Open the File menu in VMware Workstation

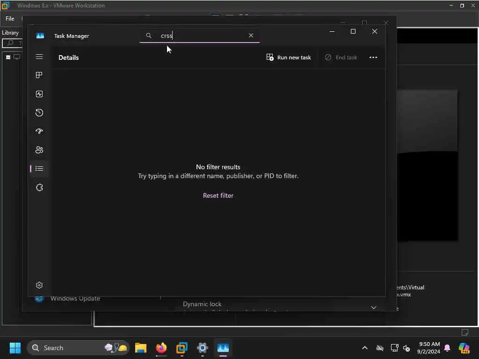click(x=10, y=19)
